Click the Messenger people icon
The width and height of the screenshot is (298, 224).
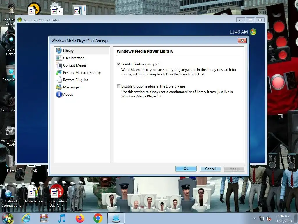click(59, 87)
